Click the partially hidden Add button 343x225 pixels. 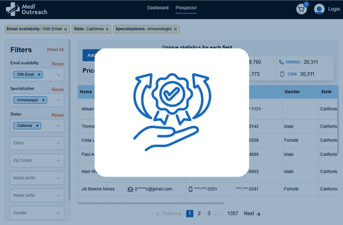[x=89, y=56]
